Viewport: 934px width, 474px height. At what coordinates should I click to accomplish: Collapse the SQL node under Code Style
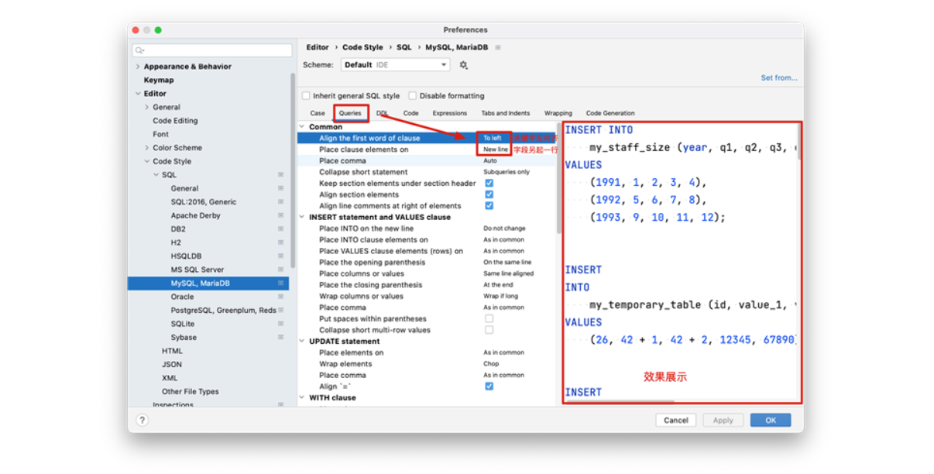pos(156,175)
